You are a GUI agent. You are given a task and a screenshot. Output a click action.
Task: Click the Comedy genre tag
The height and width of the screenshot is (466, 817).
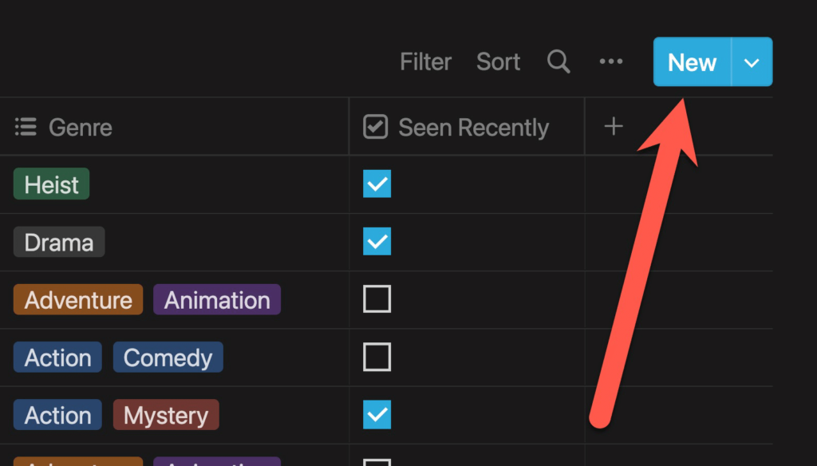[x=168, y=357]
